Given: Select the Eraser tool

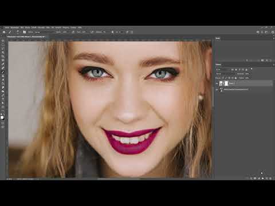Looking at the screenshot, I should (3, 84).
